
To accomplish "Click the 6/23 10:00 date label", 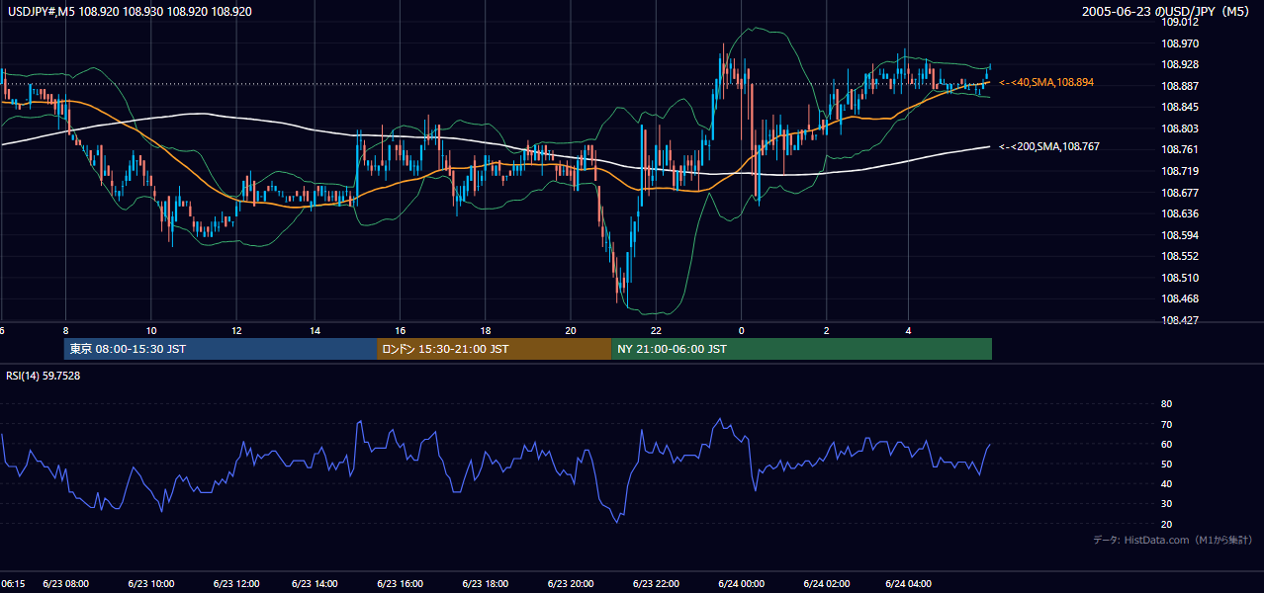I will point(151,583).
